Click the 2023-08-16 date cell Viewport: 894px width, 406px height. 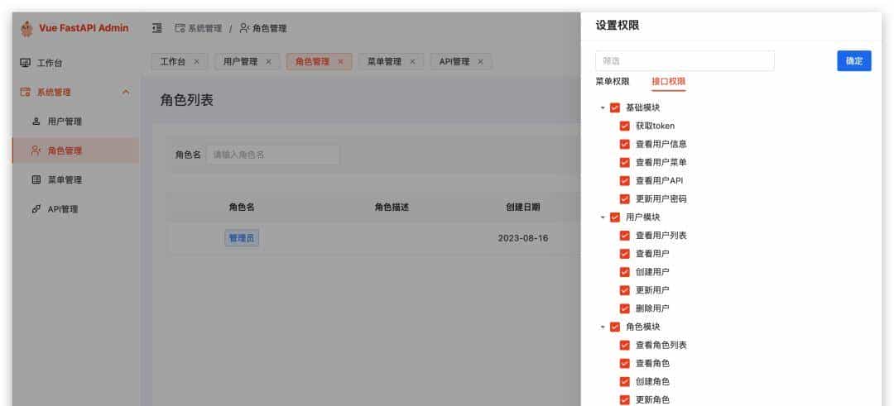click(523, 238)
